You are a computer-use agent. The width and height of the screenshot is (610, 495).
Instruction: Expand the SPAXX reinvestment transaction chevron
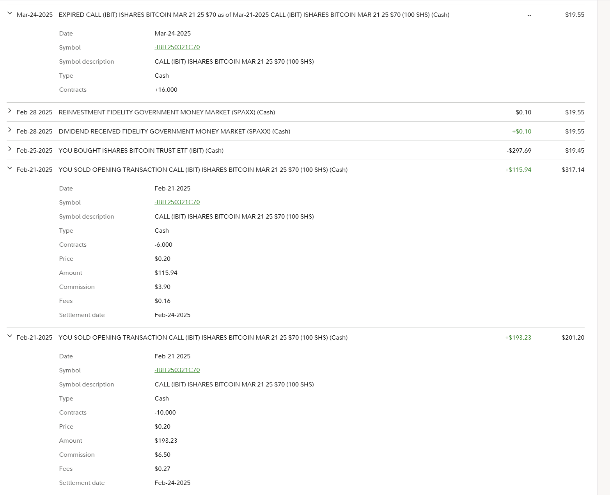click(10, 111)
